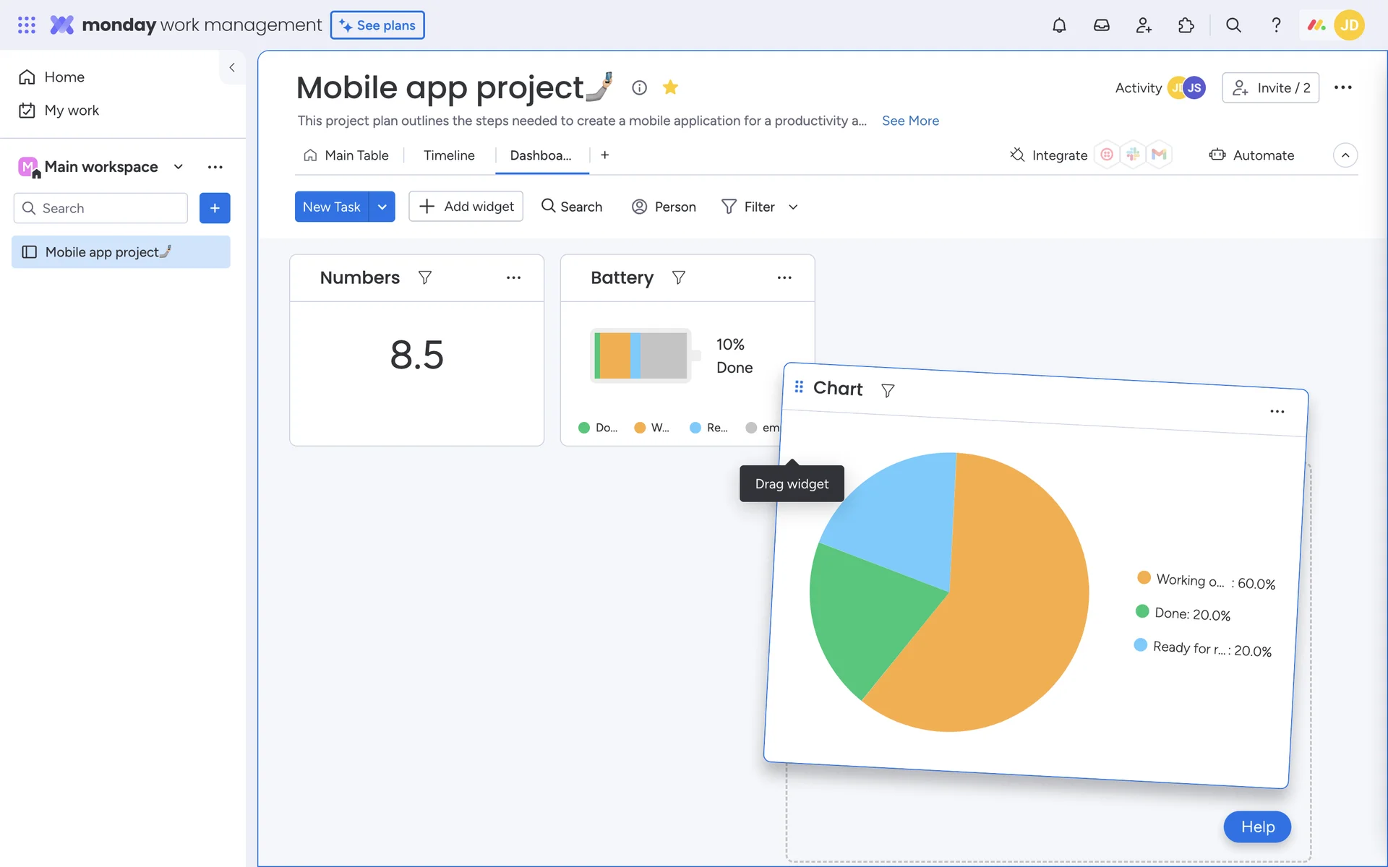Screen dimensions: 1388x867
Task: Expand the New Task dropdown arrow
Action: [x=382, y=207]
